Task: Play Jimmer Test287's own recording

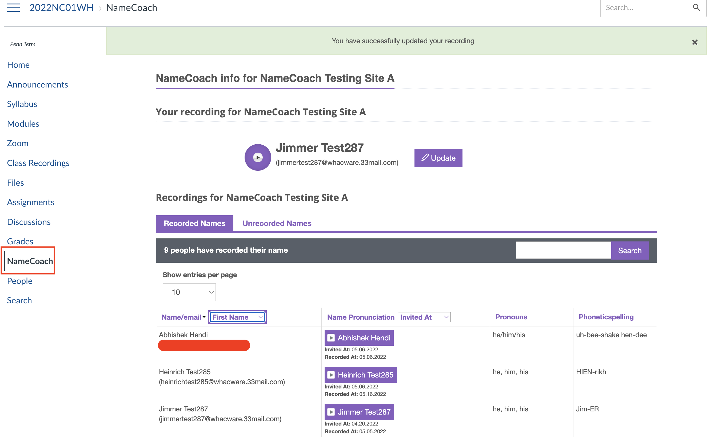Action: click(258, 157)
